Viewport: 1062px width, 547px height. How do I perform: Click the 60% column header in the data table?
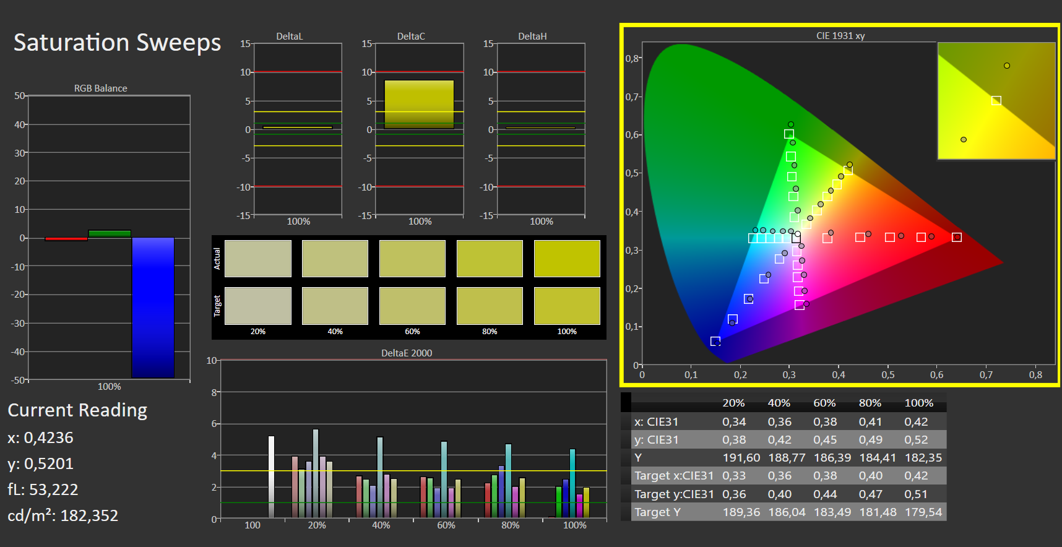pos(824,403)
